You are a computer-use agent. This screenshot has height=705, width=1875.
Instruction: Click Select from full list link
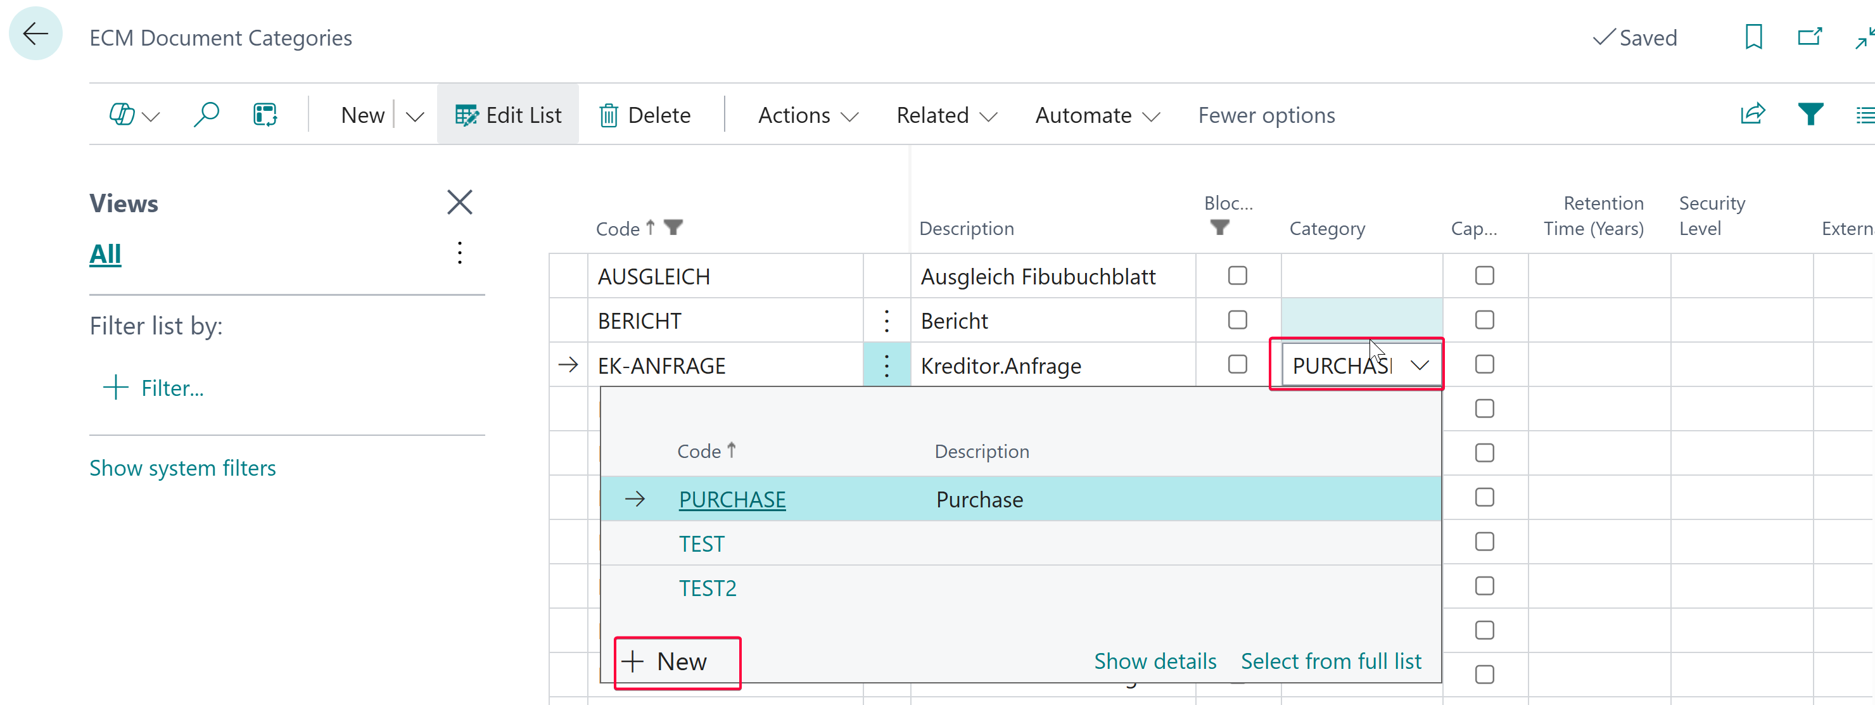tap(1330, 661)
